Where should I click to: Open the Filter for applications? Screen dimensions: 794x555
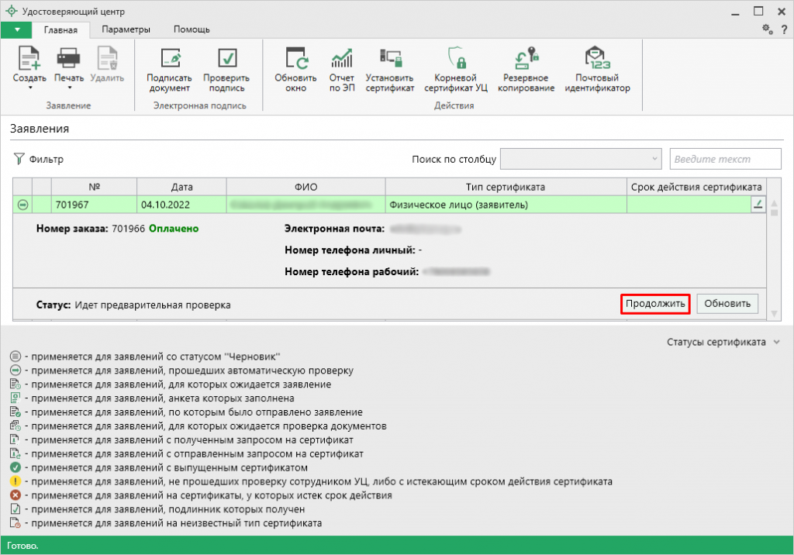[x=39, y=160]
